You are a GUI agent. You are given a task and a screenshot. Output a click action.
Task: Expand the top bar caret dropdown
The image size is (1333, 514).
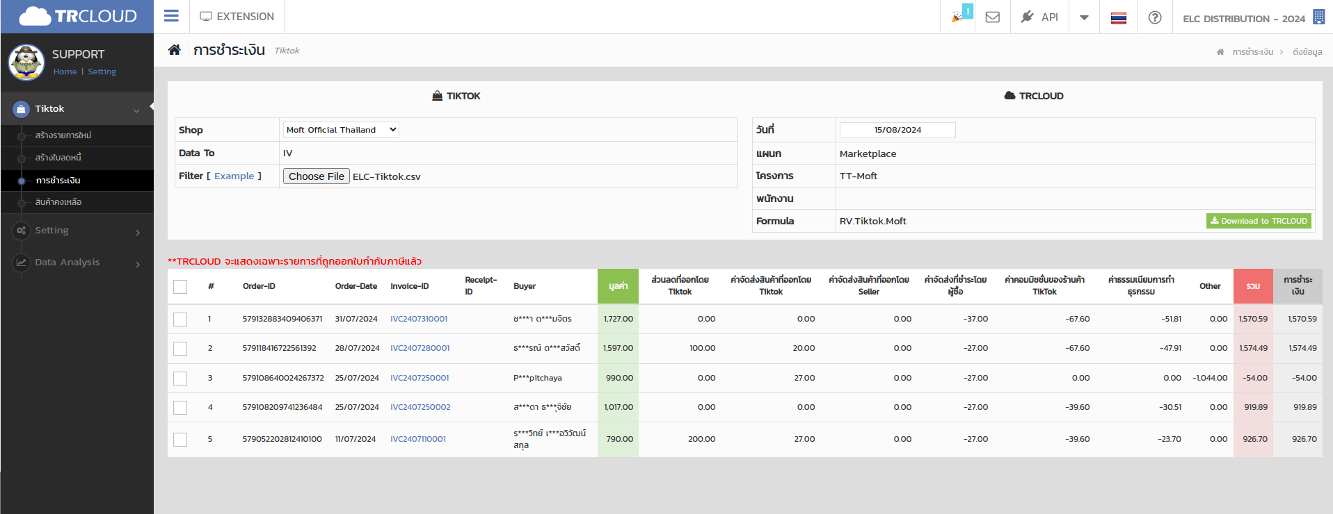coord(1084,17)
